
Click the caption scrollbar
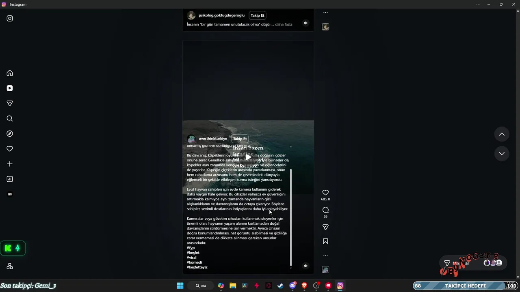tap(291, 217)
